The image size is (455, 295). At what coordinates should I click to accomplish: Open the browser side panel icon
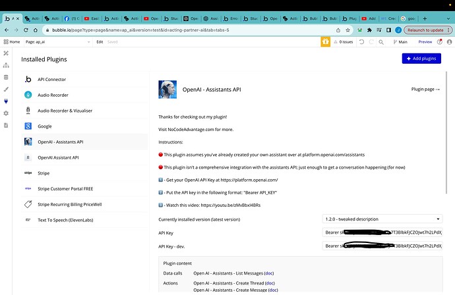pyautogui.click(x=388, y=30)
